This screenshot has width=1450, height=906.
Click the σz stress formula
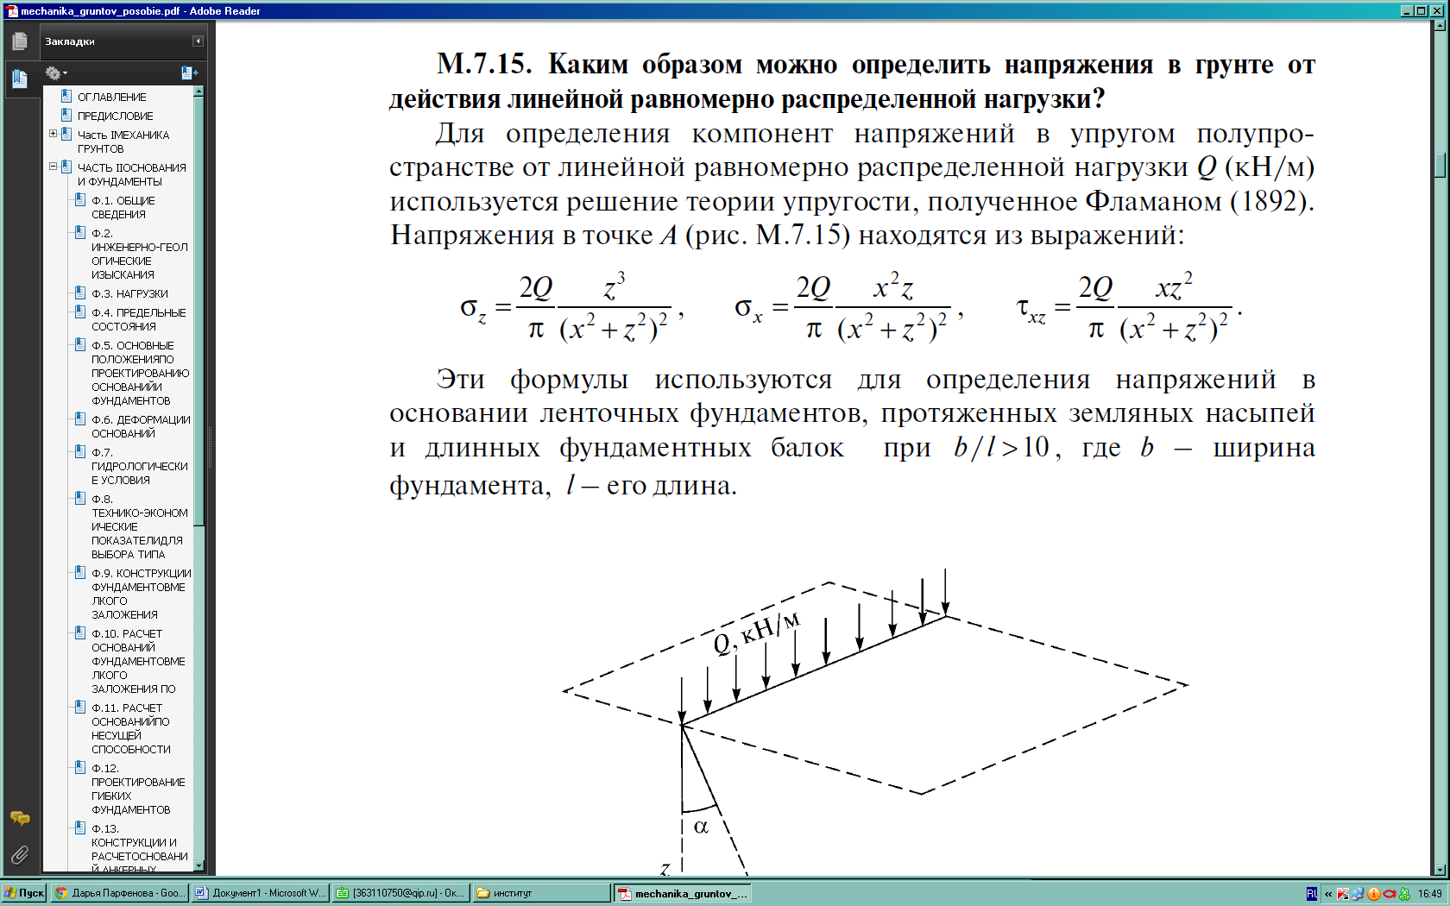tap(572, 308)
